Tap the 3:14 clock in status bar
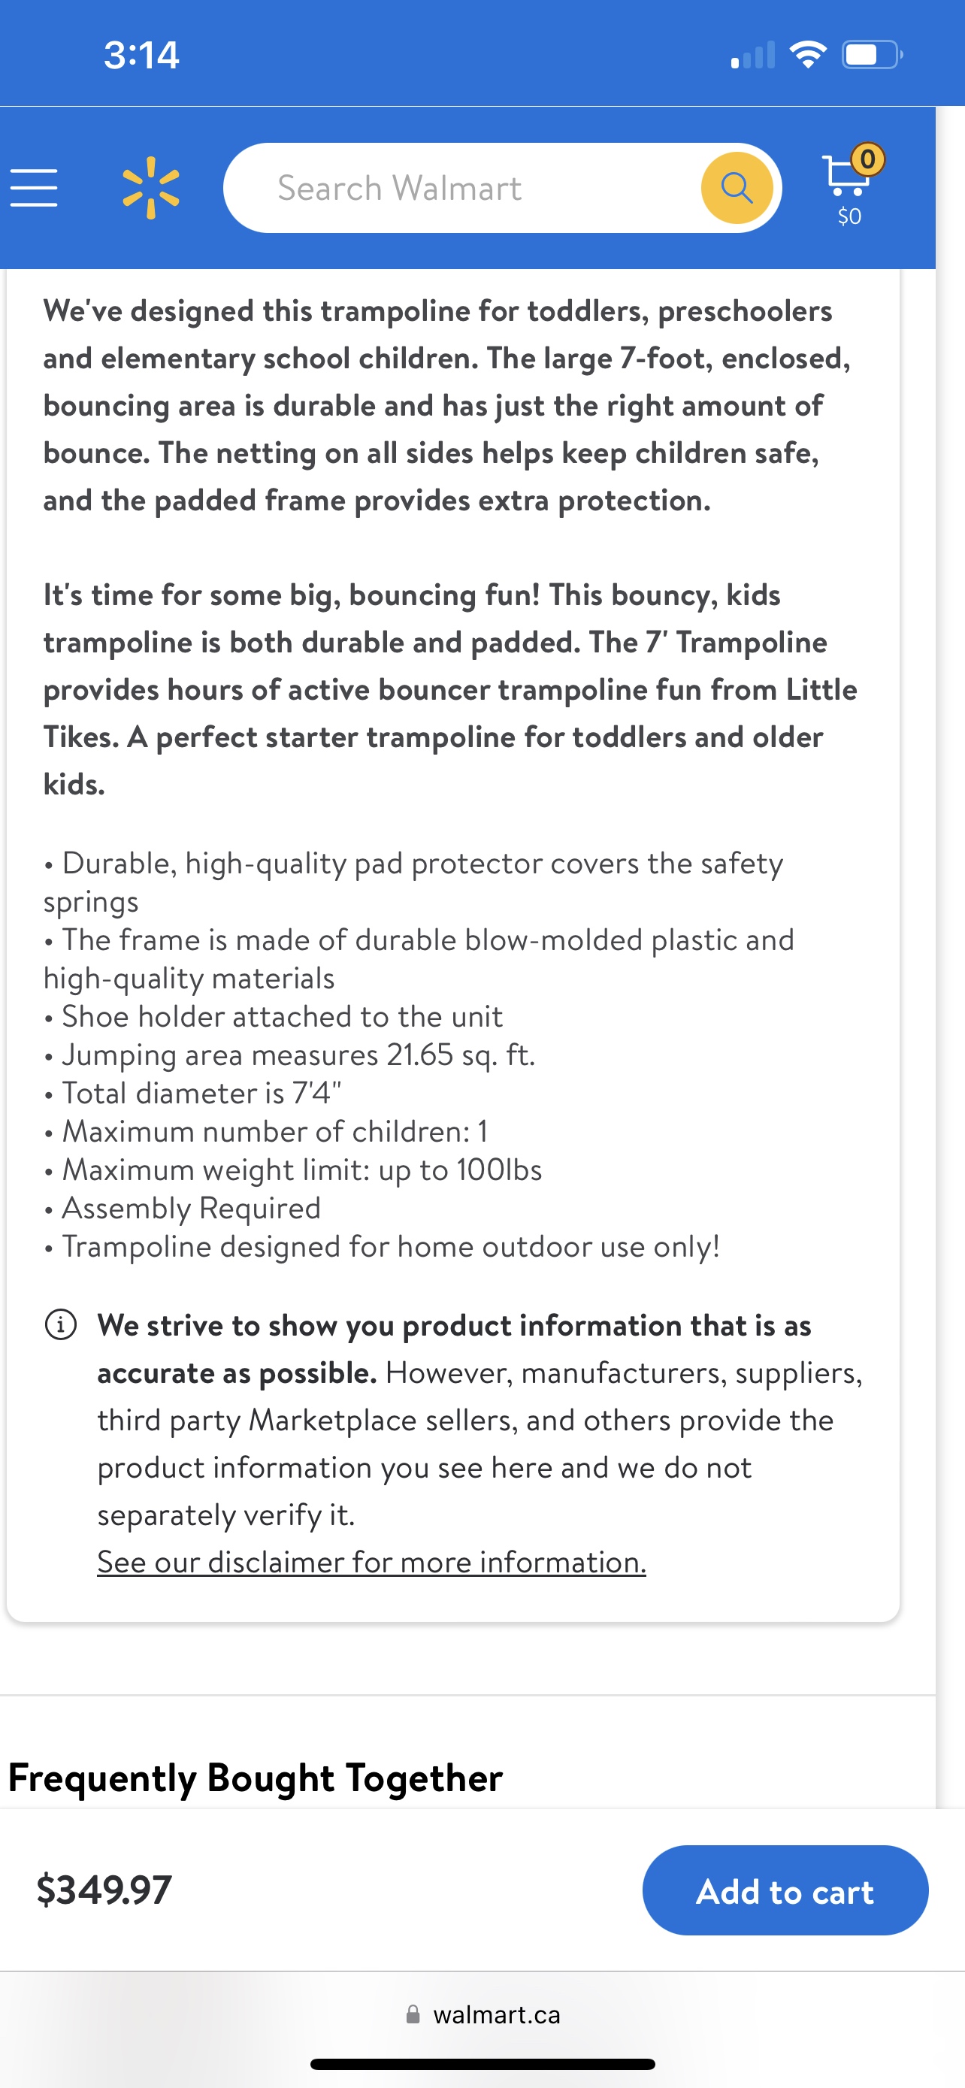The image size is (965, 2088). [x=141, y=55]
